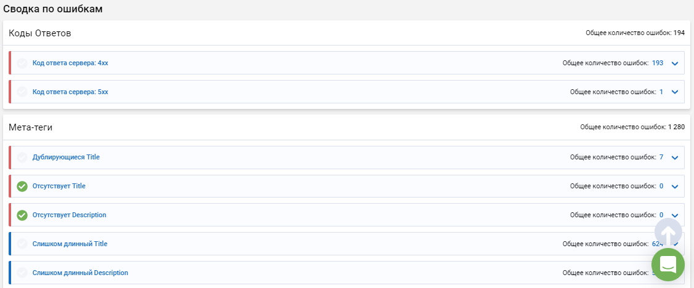Expand the 5xx server response row chevron
Screen dimensions: 694x288
coord(674,92)
